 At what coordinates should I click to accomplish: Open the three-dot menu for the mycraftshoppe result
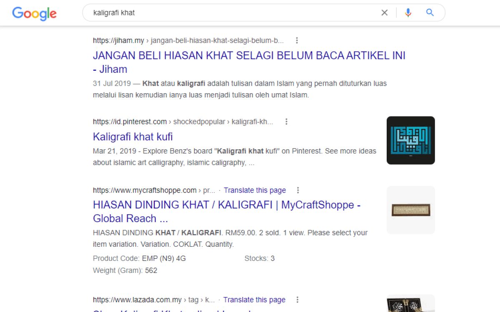click(298, 190)
